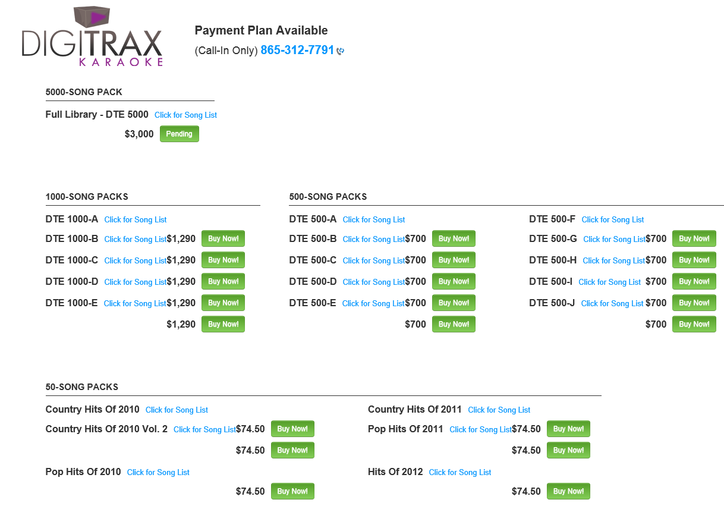Click the Digitrax Karaoke logo
Screen dimensions: 724x506
point(92,37)
